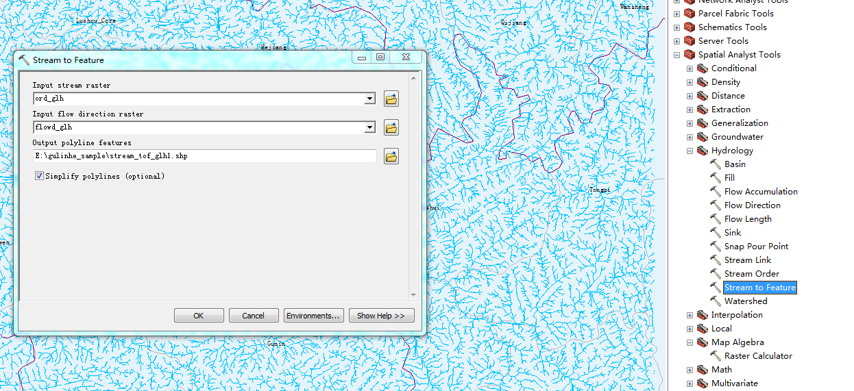Select the Generalization toolset
The height and width of the screenshot is (391, 854).
[x=740, y=123]
